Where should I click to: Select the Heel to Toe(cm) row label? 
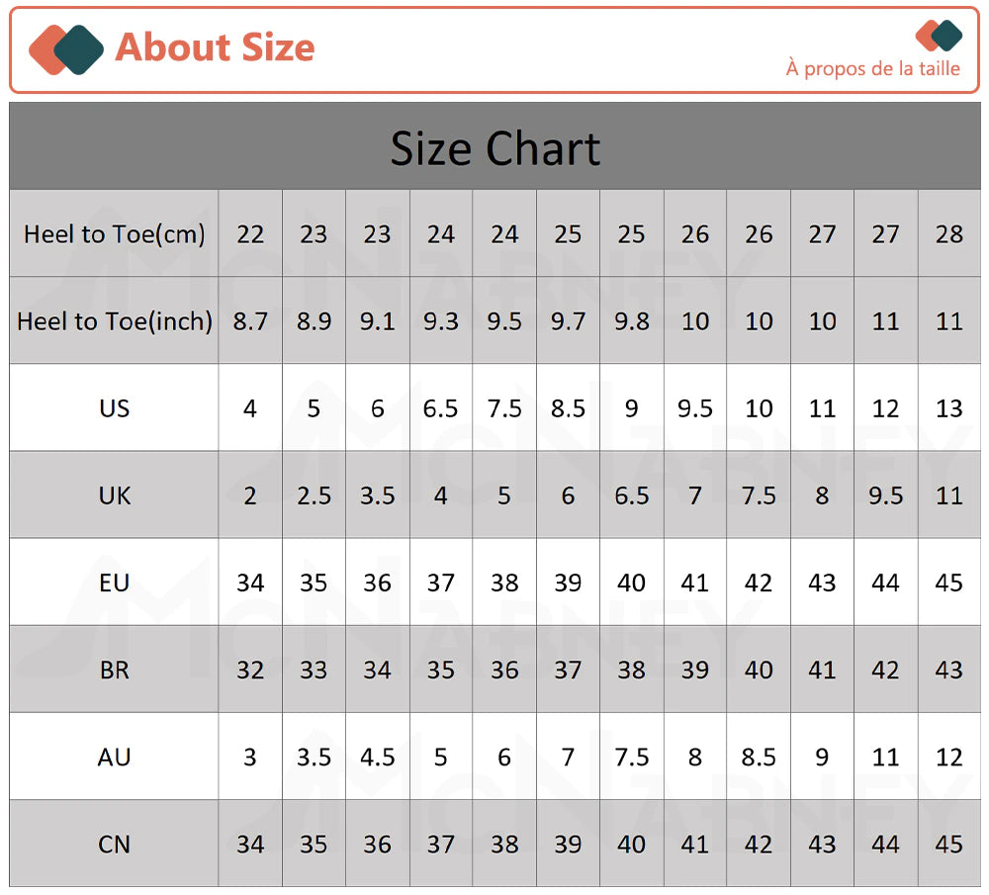pos(114,234)
